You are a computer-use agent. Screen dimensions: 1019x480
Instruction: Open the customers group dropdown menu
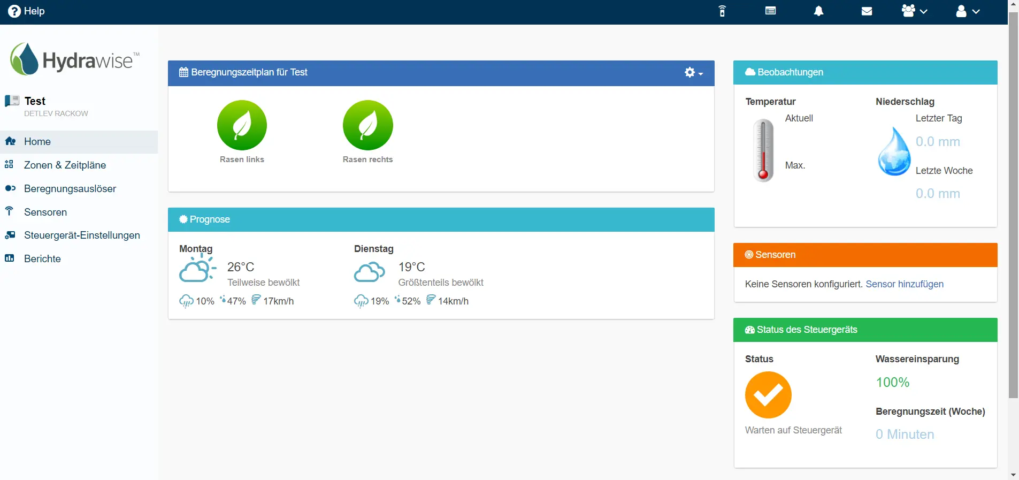914,11
